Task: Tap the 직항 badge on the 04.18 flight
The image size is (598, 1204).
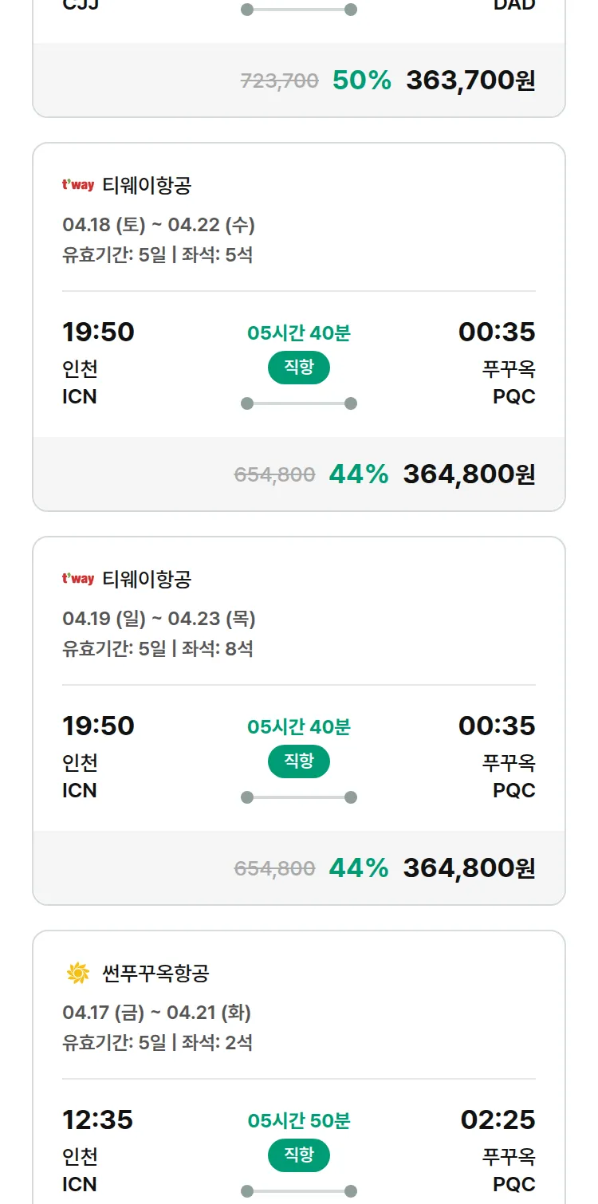Action: pyautogui.click(x=298, y=368)
